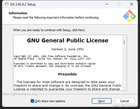Click Next to continue Setup

pos(102,101)
